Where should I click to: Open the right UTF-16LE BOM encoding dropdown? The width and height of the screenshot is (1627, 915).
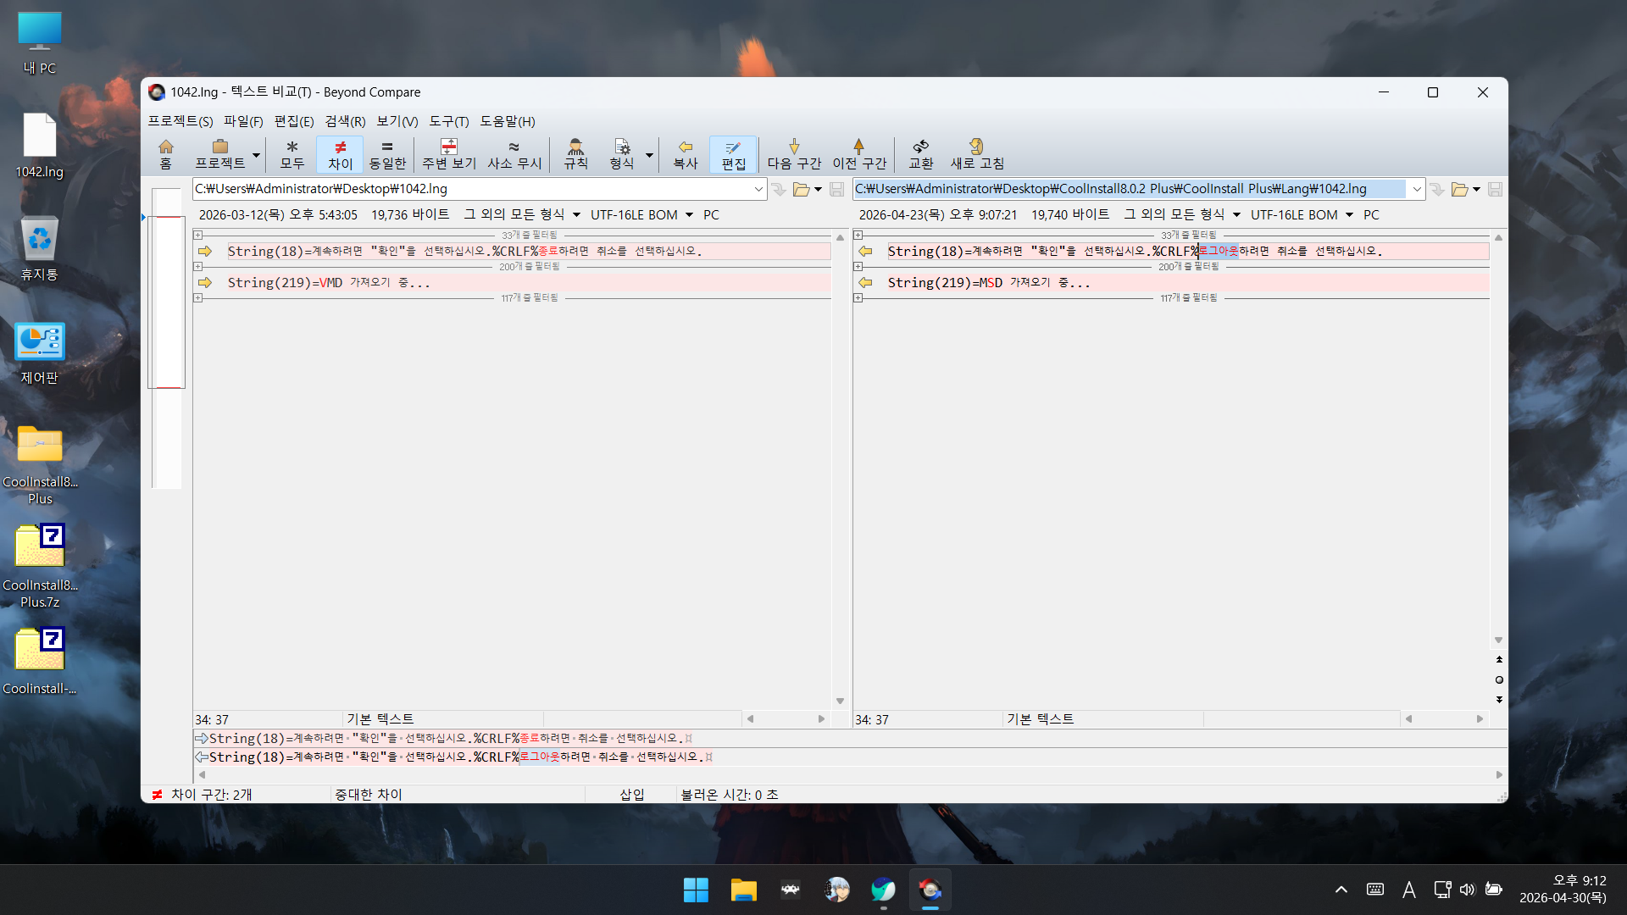point(1349,215)
